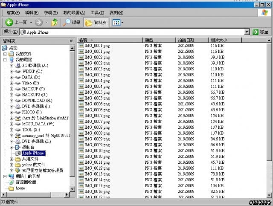This screenshot has height=206, width=273.
Task: Select the IMG_0011.png file icon
Action: pyautogui.click(x=81, y=162)
